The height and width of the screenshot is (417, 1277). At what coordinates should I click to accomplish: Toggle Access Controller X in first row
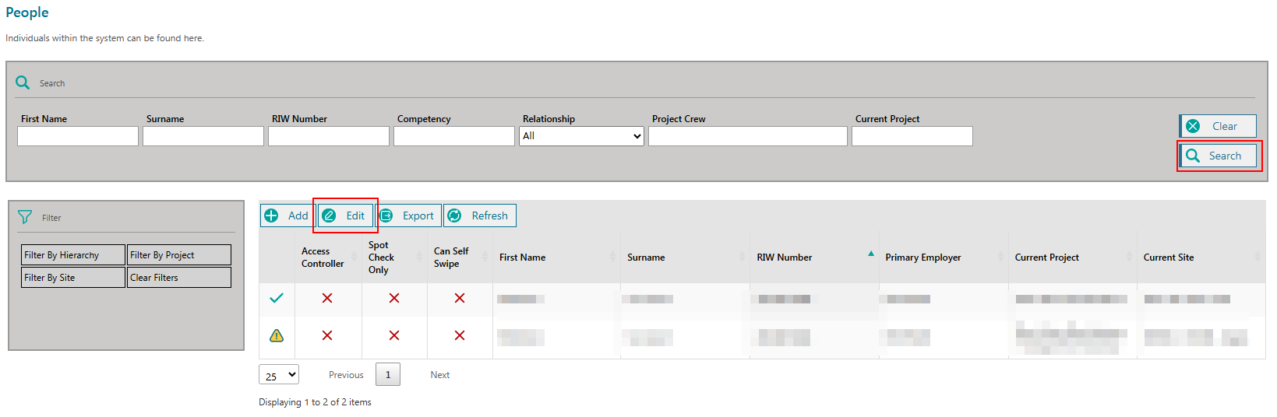327,298
